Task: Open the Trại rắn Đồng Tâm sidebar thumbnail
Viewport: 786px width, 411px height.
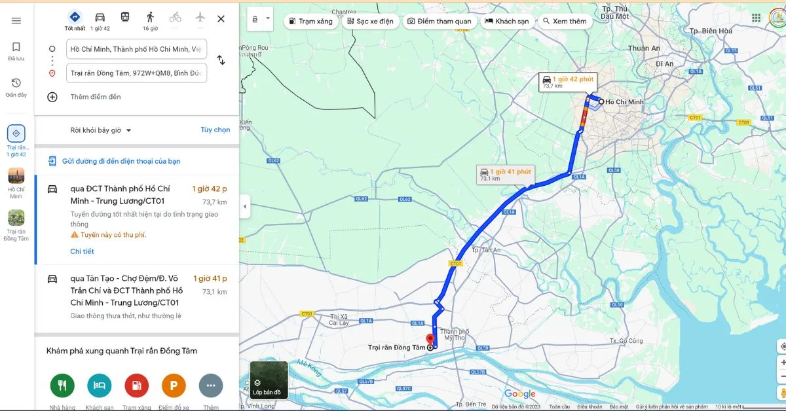Action: (x=16, y=226)
